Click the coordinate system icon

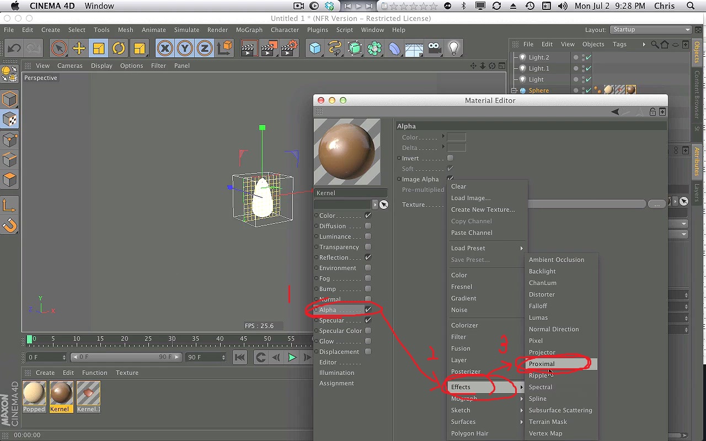[x=224, y=49]
